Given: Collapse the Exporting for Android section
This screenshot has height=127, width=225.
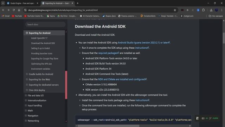Looking at the screenshot, I should 27,33.
